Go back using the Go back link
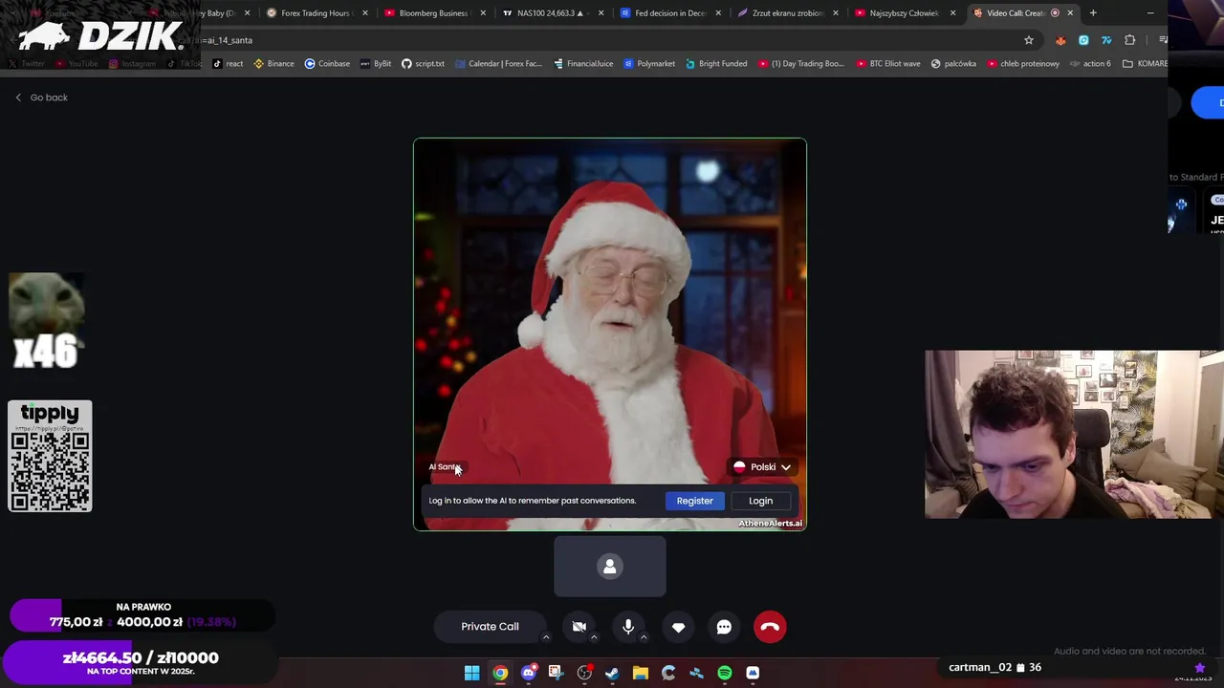This screenshot has height=688, width=1224. tap(41, 97)
